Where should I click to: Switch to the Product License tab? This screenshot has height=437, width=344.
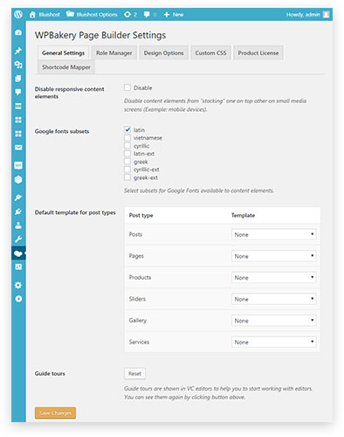pos(258,53)
